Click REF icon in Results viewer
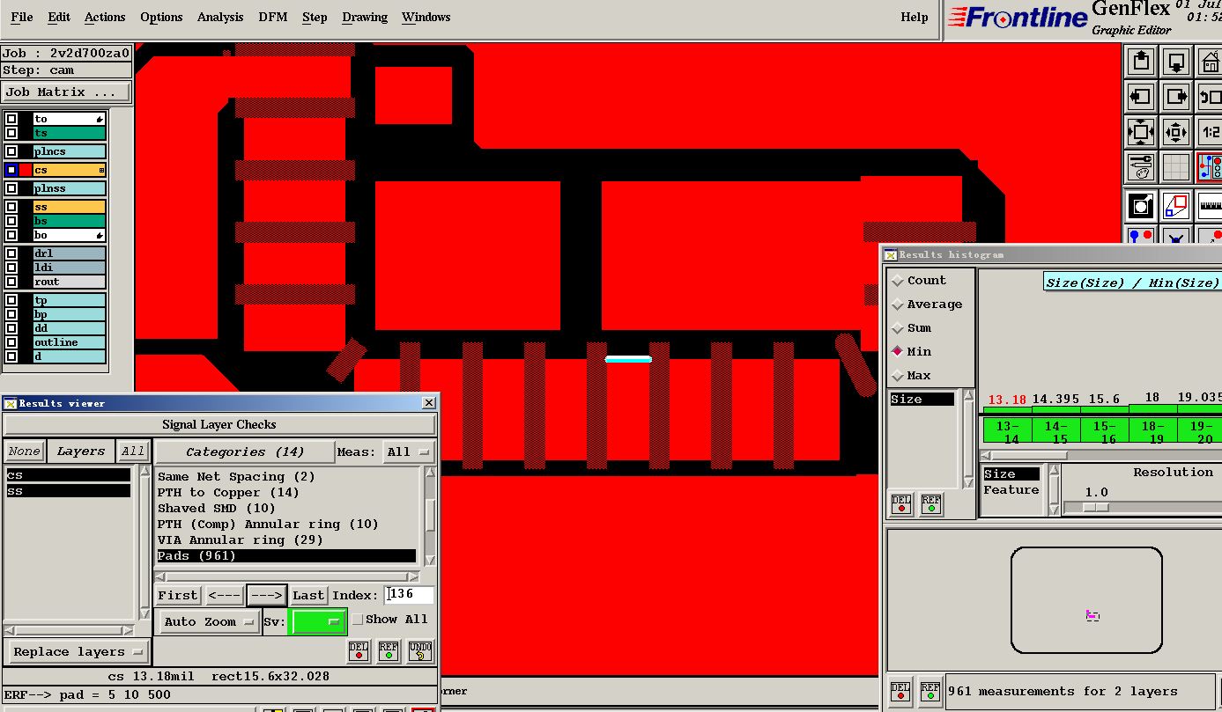The height and width of the screenshot is (712, 1222). tap(389, 651)
